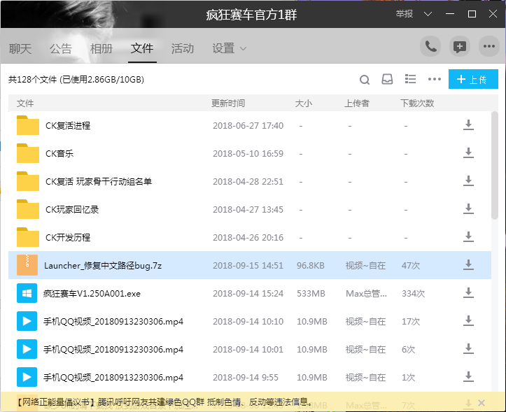506x412 pixels.
Task: Maximize the 疯狂赛车官方1群 window
Action: (x=472, y=14)
